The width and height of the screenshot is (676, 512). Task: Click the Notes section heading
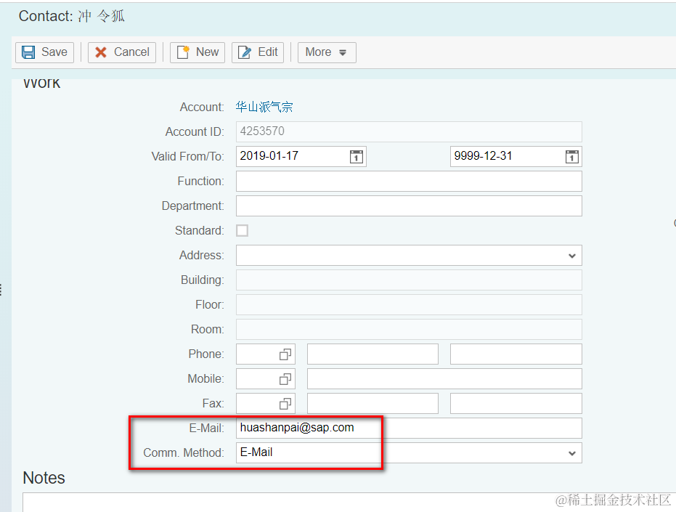pos(44,478)
